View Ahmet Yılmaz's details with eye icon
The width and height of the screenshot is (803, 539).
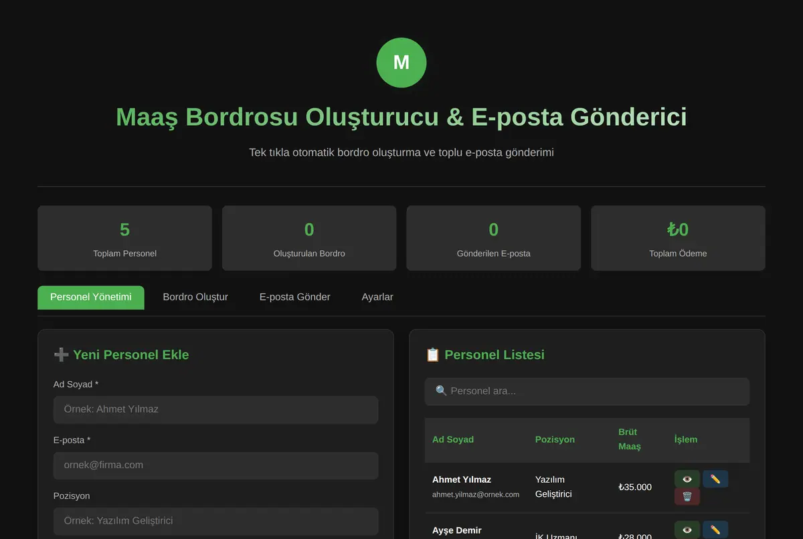(x=687, y=479)
